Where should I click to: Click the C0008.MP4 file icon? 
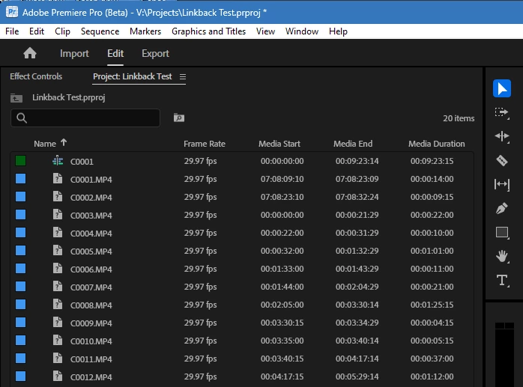click(x=58, y=305)
